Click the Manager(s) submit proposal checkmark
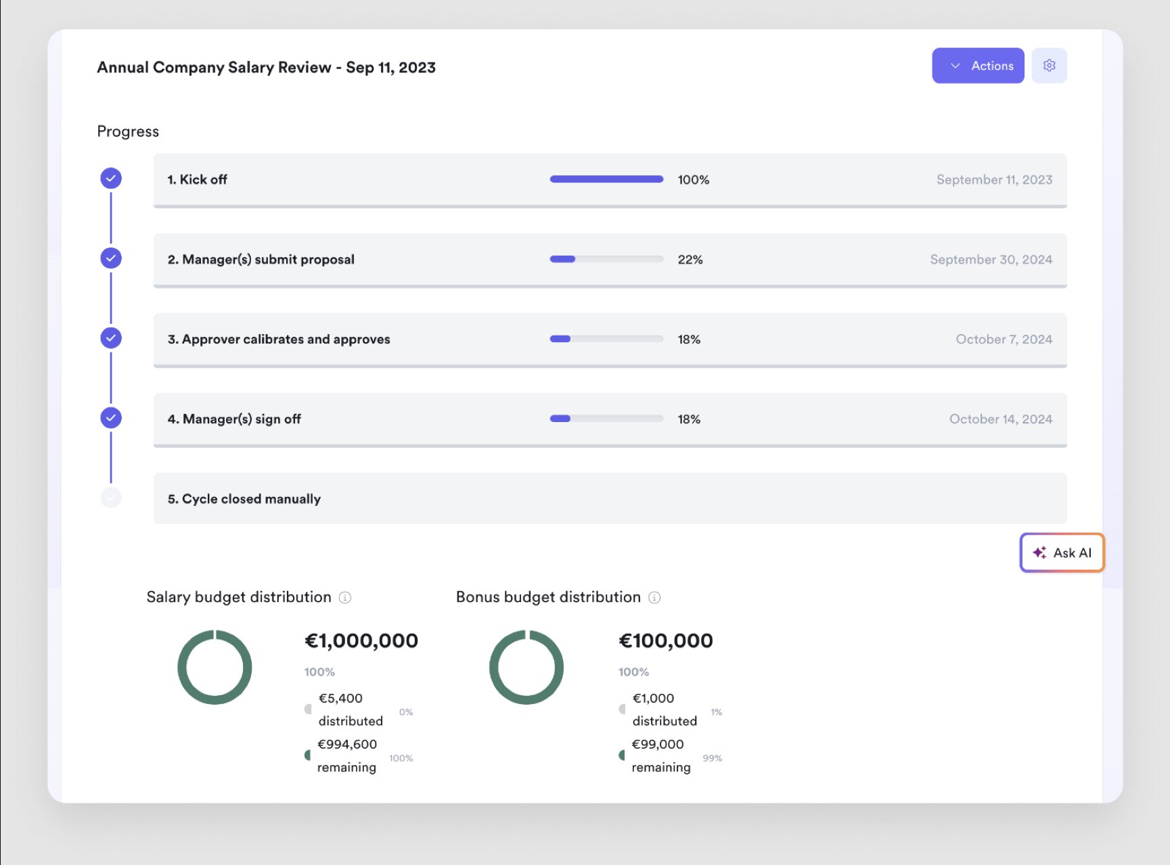This screenshot has width=1170, height=865. 111,258
